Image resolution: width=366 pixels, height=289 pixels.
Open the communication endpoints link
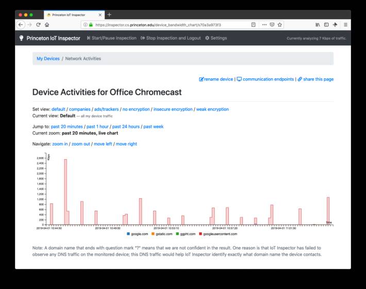(265, 79)
